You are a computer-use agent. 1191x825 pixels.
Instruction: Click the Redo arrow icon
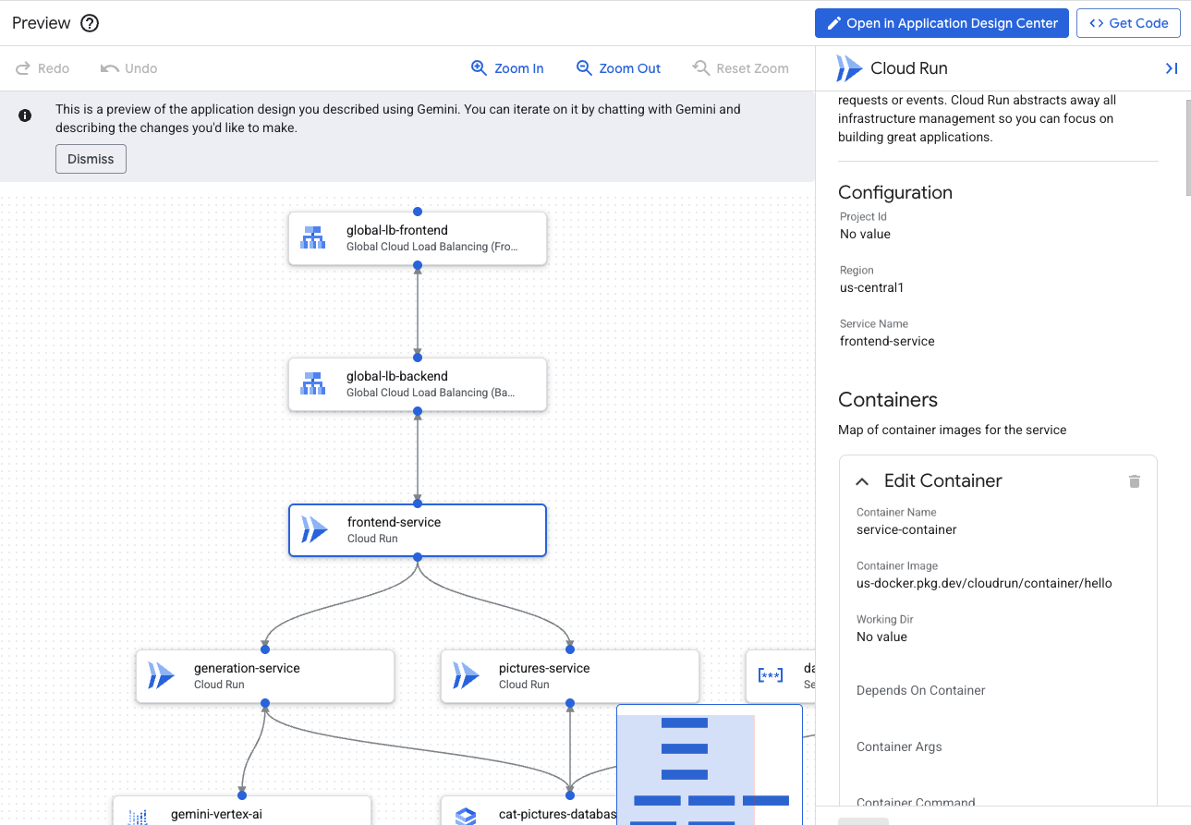click(24, 68)
